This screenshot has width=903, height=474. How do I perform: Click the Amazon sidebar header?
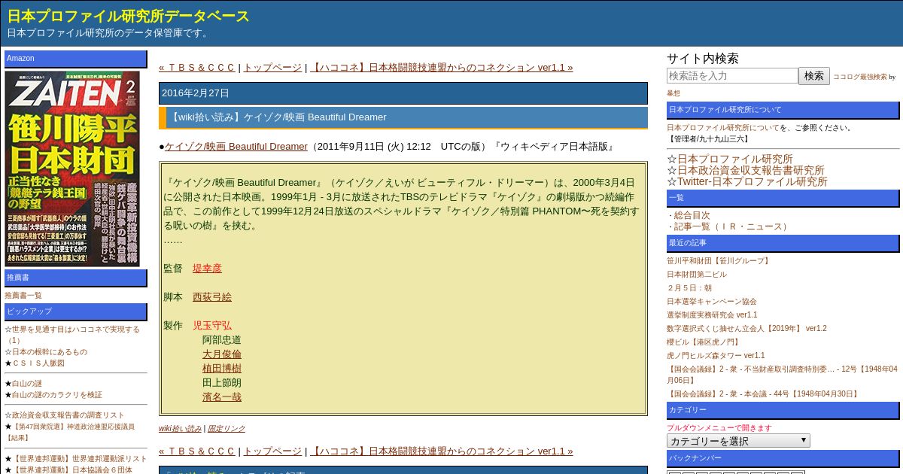pyautogui.click(x=76, y=59)
